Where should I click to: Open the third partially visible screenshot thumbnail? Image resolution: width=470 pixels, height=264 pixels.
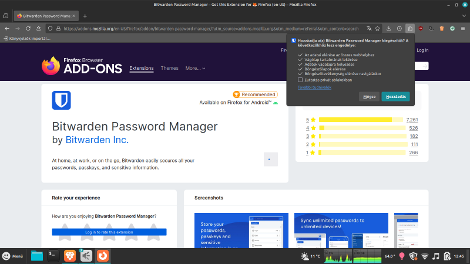click(406, 231)
